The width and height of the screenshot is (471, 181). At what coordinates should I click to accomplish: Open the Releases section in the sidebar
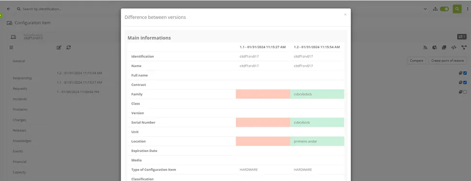tap(19, 130)
